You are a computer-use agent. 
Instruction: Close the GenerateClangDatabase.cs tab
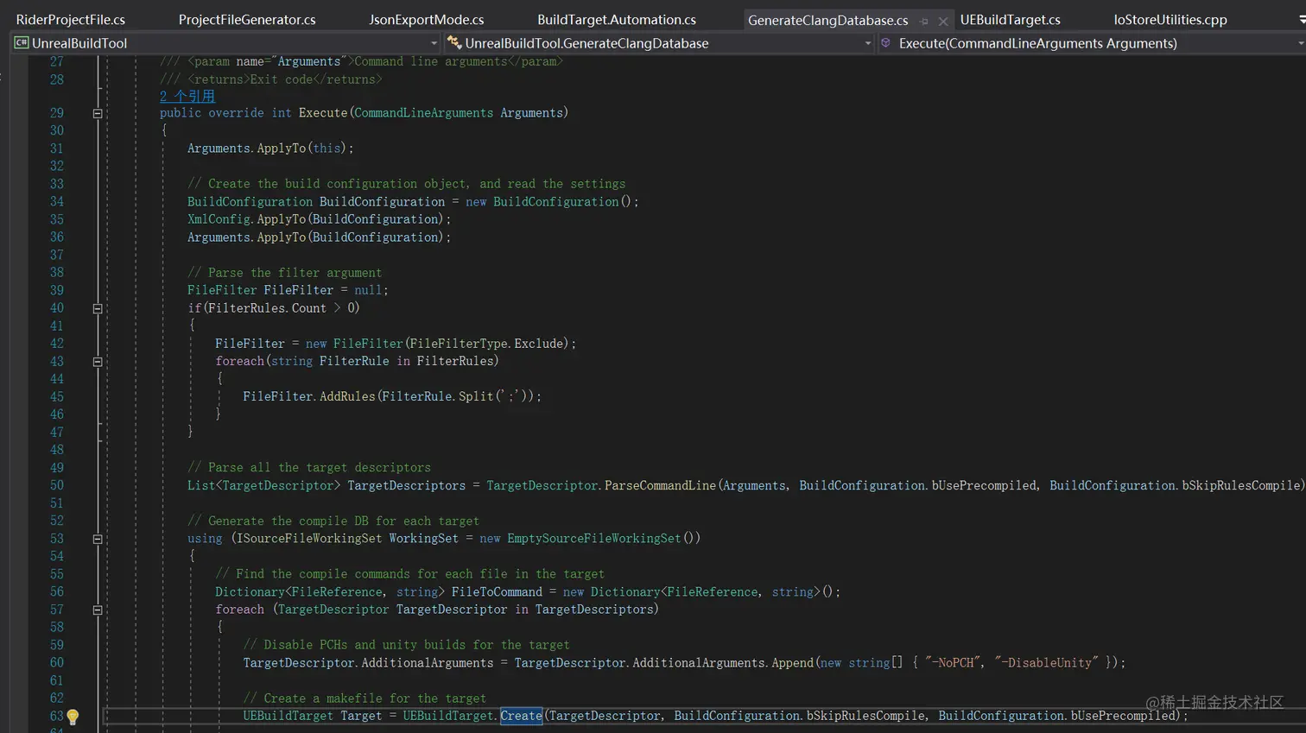coord(942,21)
